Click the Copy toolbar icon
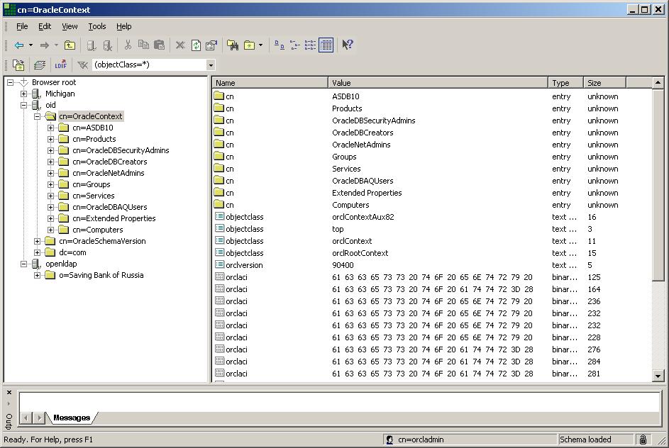 coord(143,45)
